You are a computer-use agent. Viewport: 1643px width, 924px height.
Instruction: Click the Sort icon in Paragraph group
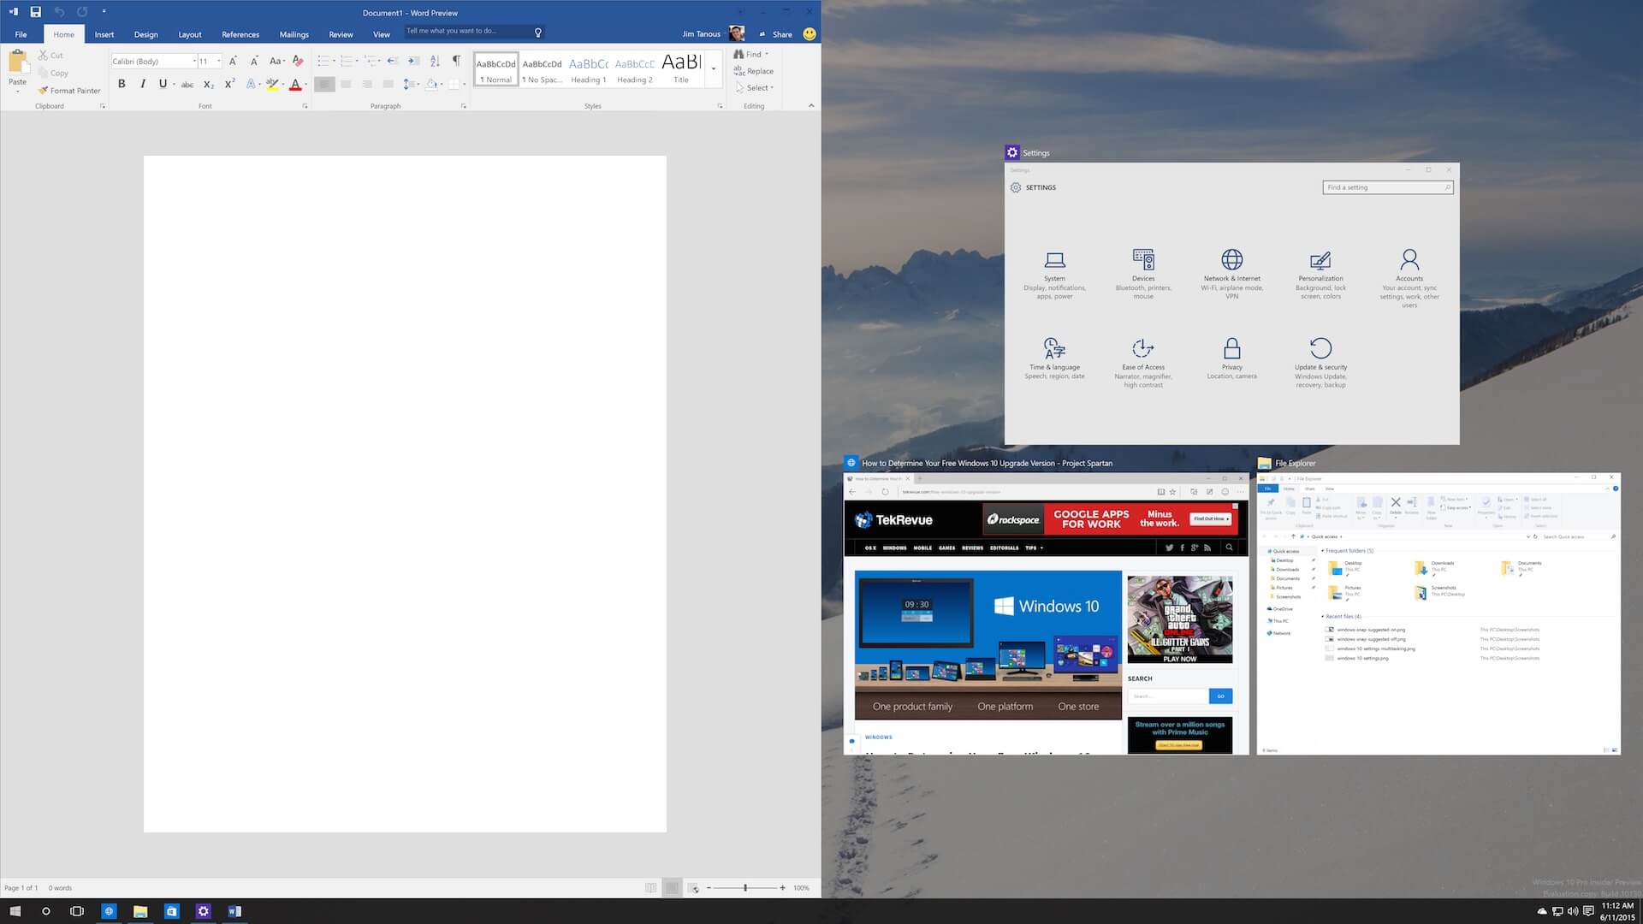435,61
